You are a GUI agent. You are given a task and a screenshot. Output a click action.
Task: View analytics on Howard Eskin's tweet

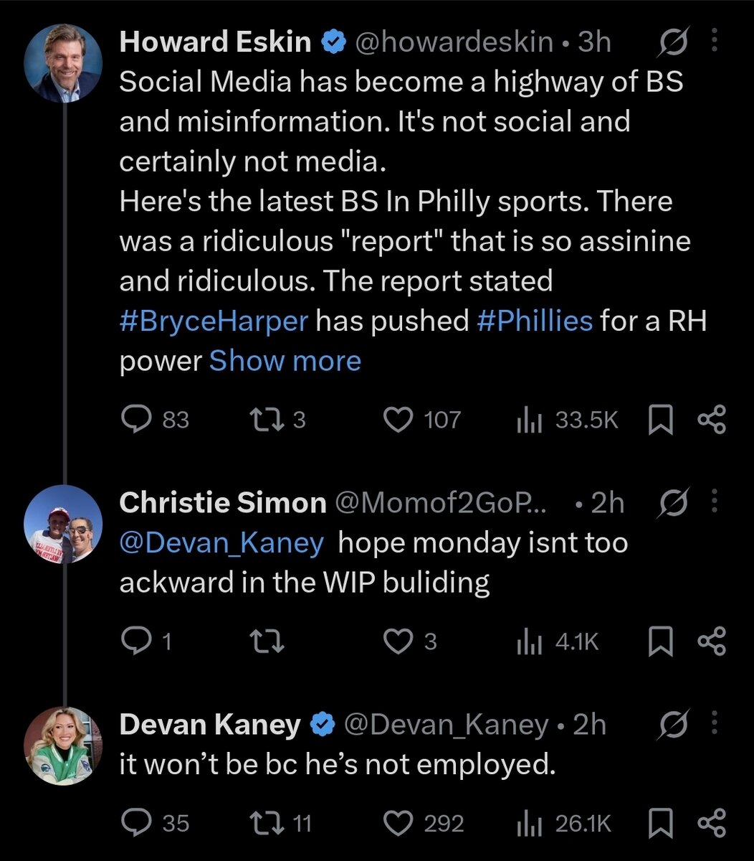528,420
